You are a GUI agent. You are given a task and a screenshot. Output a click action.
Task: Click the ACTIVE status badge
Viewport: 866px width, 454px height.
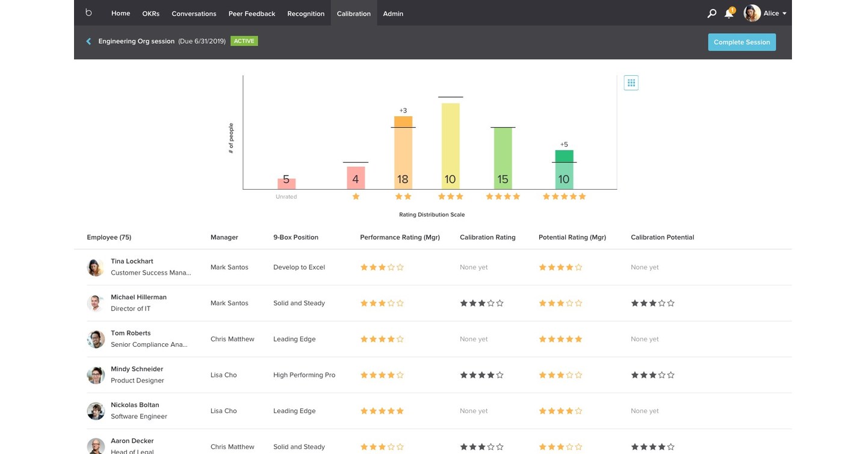(x=244, y=40)
